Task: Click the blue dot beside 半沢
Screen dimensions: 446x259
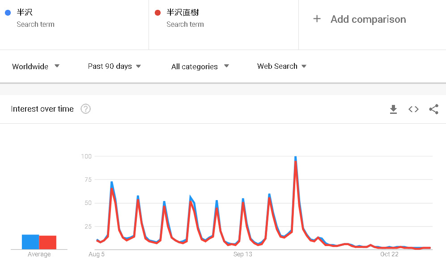Action: coord(8,13)
